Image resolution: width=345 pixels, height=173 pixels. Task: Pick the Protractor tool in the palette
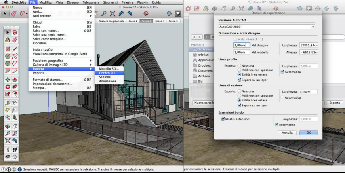[8, 110]
